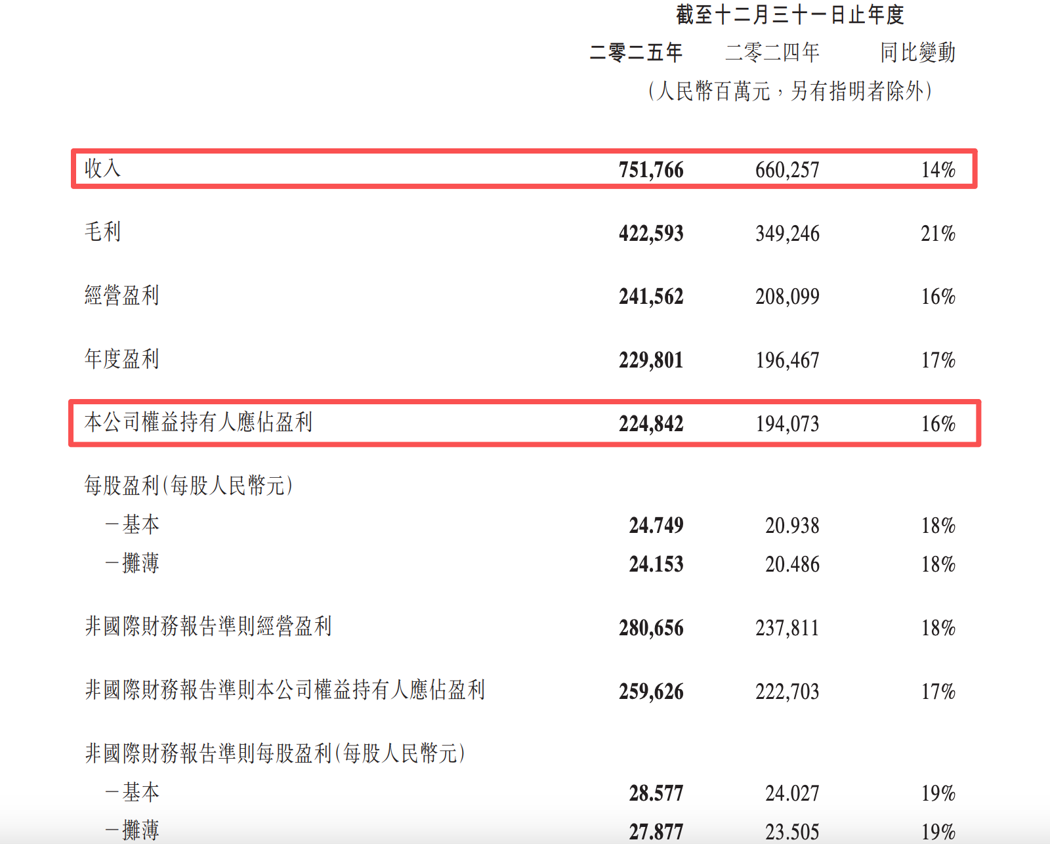Click the 年度盈利 row label
Viewport: 1050px width, 844px height.
[121, 360]
